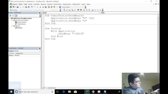Click the Paste clipboard icon
This screenshot has height=94, width=168.
[x=26, y=7]
